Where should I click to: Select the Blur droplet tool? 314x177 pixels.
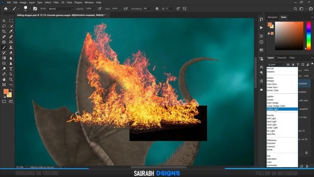[11, 58]
